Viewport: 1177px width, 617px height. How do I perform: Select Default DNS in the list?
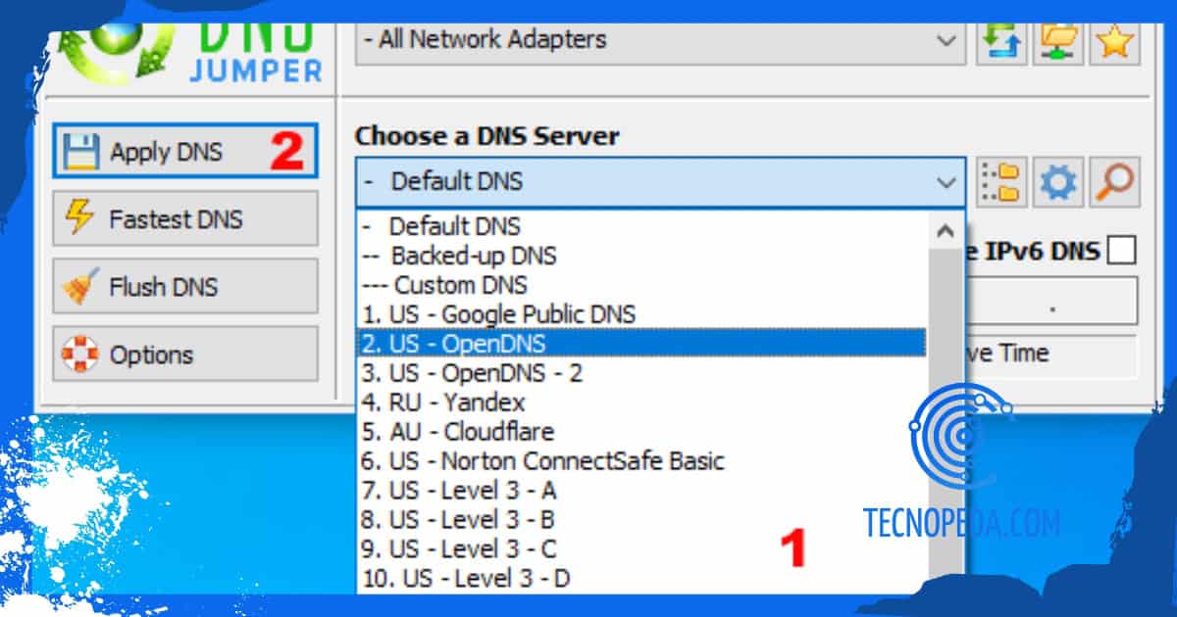(641, 226)
